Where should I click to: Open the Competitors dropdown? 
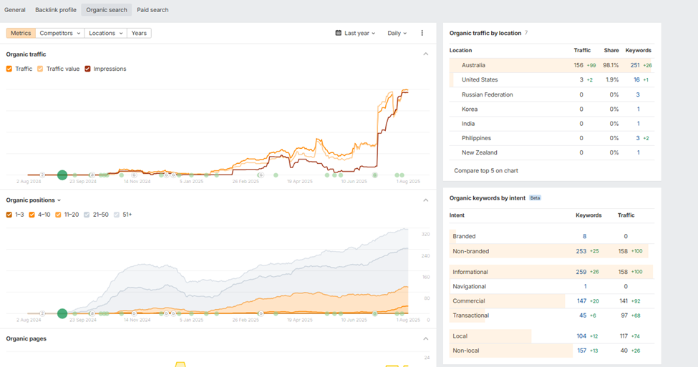(x=59, y=33)
